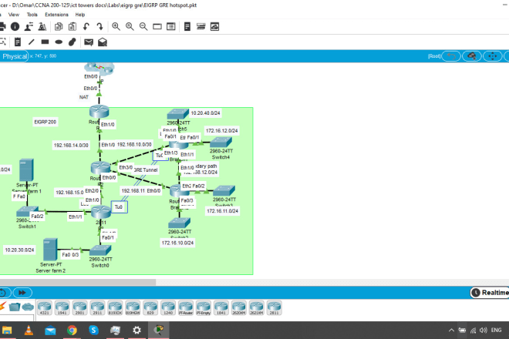Zoom in on the workspace
The width and height of the screenshot is (509, 339).
tap(116, 27)
